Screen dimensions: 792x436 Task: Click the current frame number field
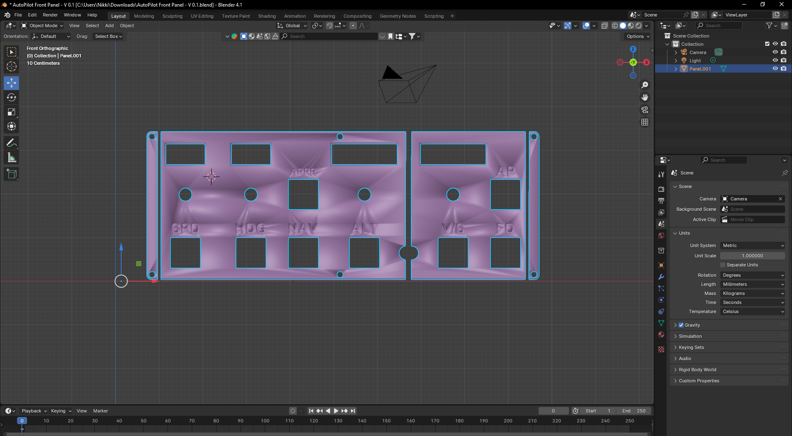coord(553,411)
